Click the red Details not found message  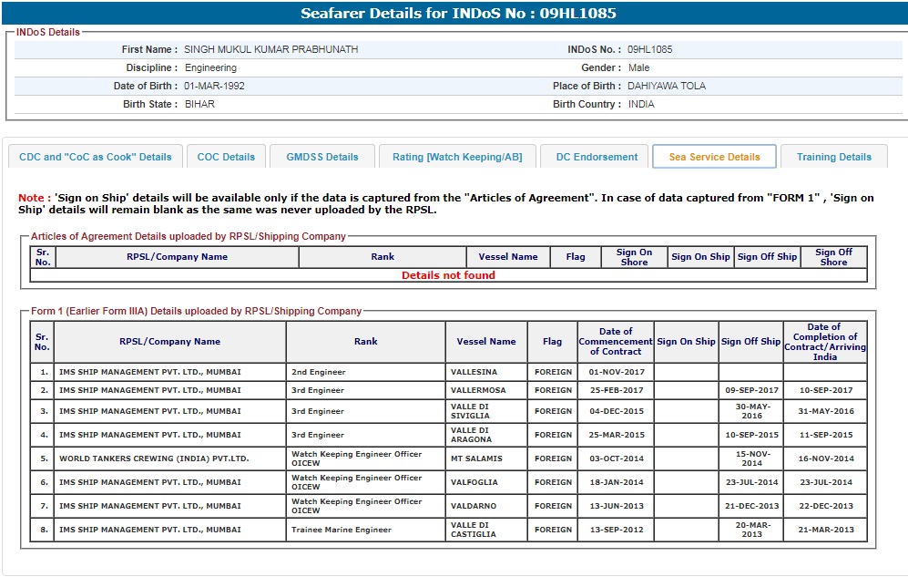pos(448,275)
